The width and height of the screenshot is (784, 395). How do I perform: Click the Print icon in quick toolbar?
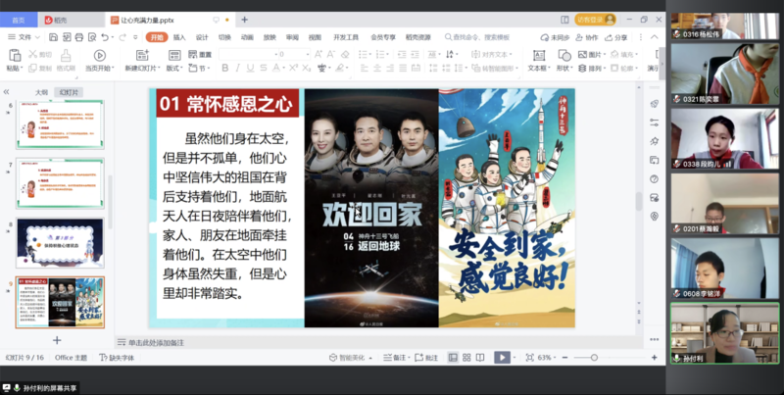79,37
